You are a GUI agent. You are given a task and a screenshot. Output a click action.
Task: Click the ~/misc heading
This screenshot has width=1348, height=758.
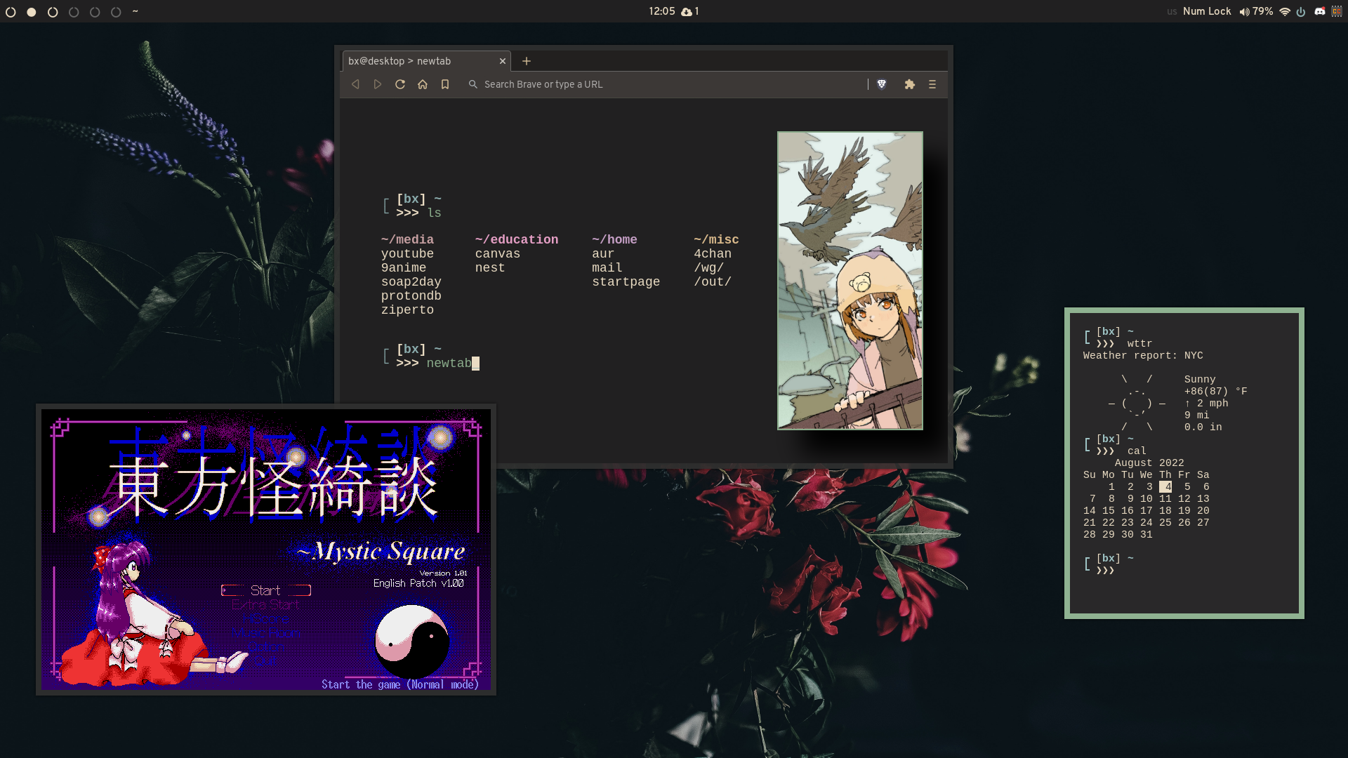716,240
